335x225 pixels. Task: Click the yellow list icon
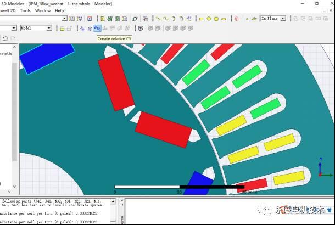coord(103,19)
